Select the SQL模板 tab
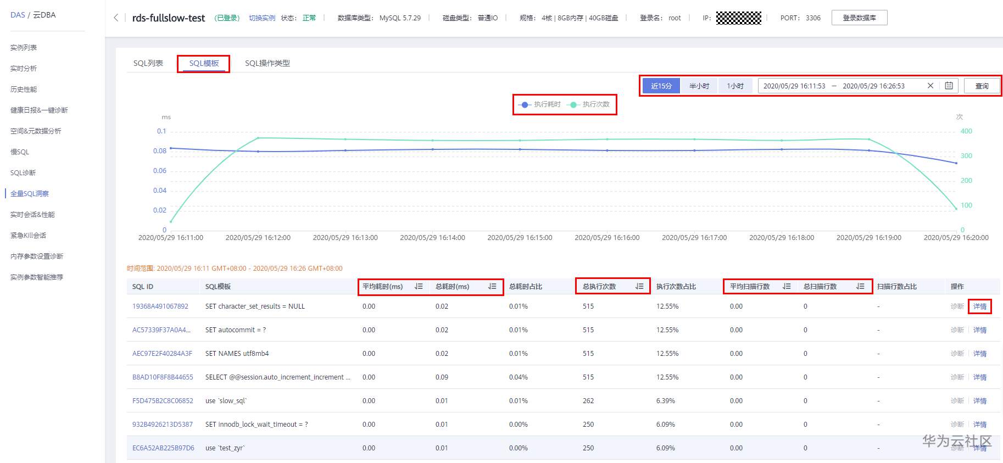The height and width of the screenshot is (463, 1003). (204, 63)
